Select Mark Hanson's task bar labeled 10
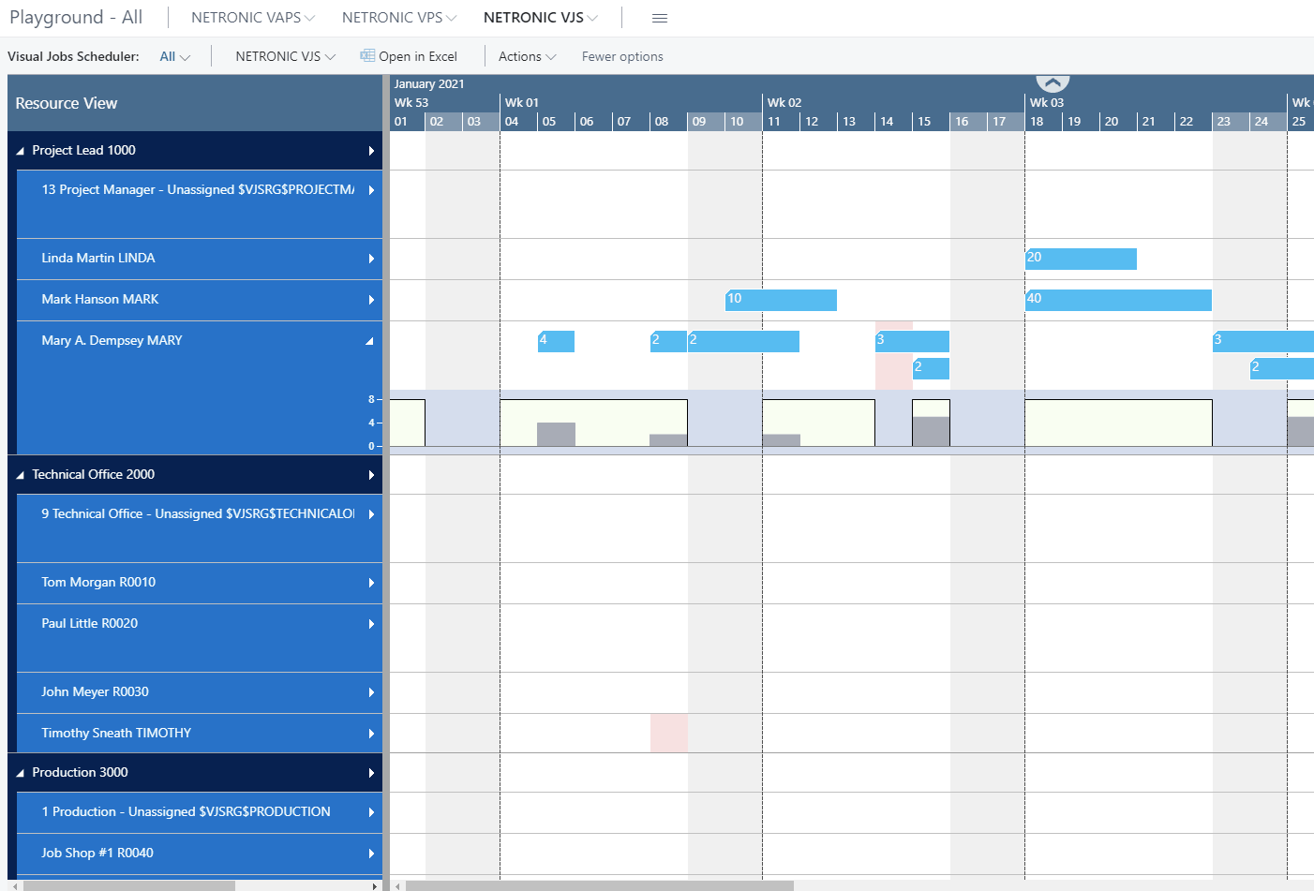This screenshot has width=1314, height=891. (x=781, y=300)
